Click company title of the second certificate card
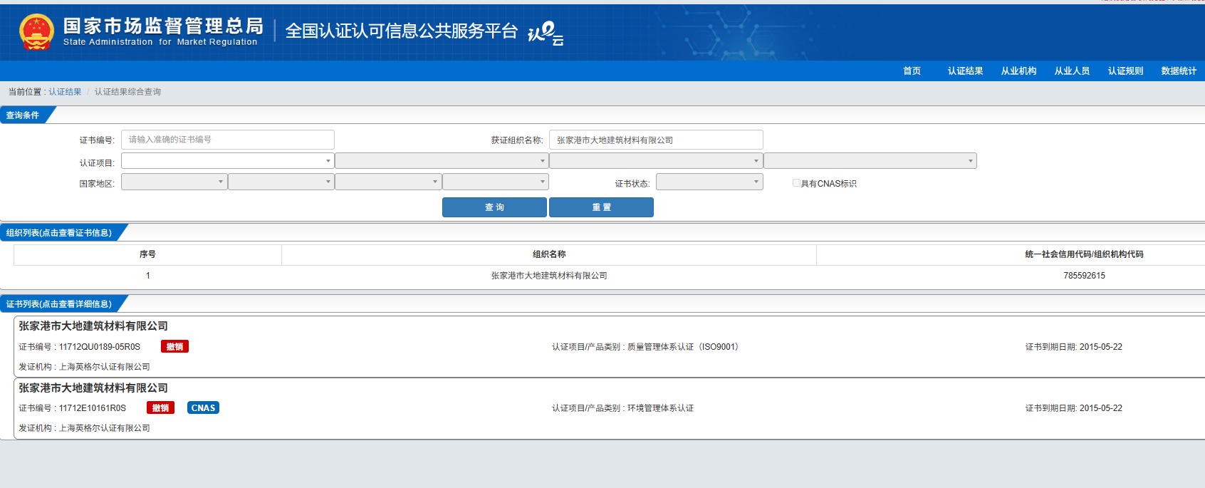 click(93, 388)
